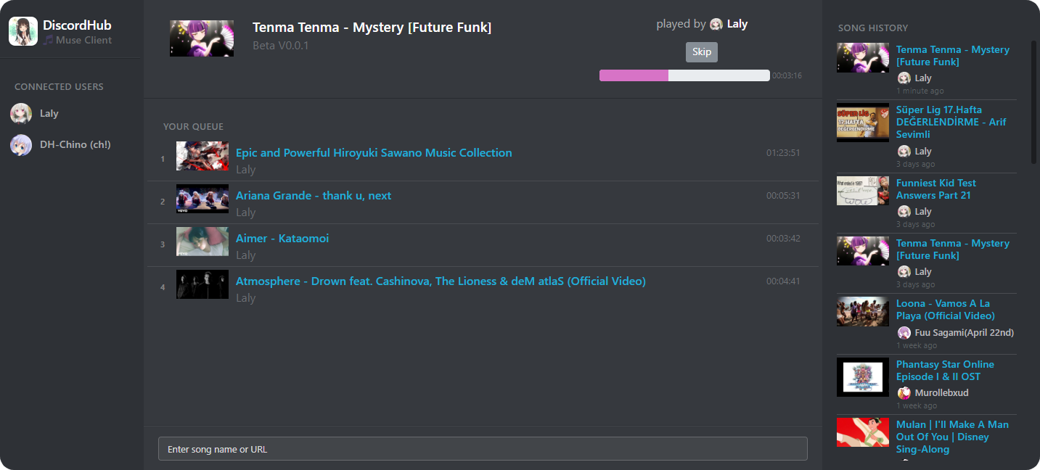Image resolution: width=1040 pixels, height=470 pixels.
Task: Click the Phantasy Star Online history thumbnail
Action: point(863,376)
